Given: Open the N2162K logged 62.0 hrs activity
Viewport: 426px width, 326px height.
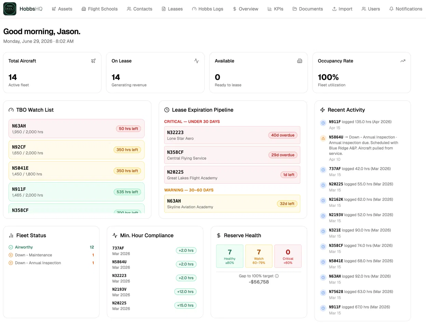Looking at the screenshot, I should pos(363,202).
